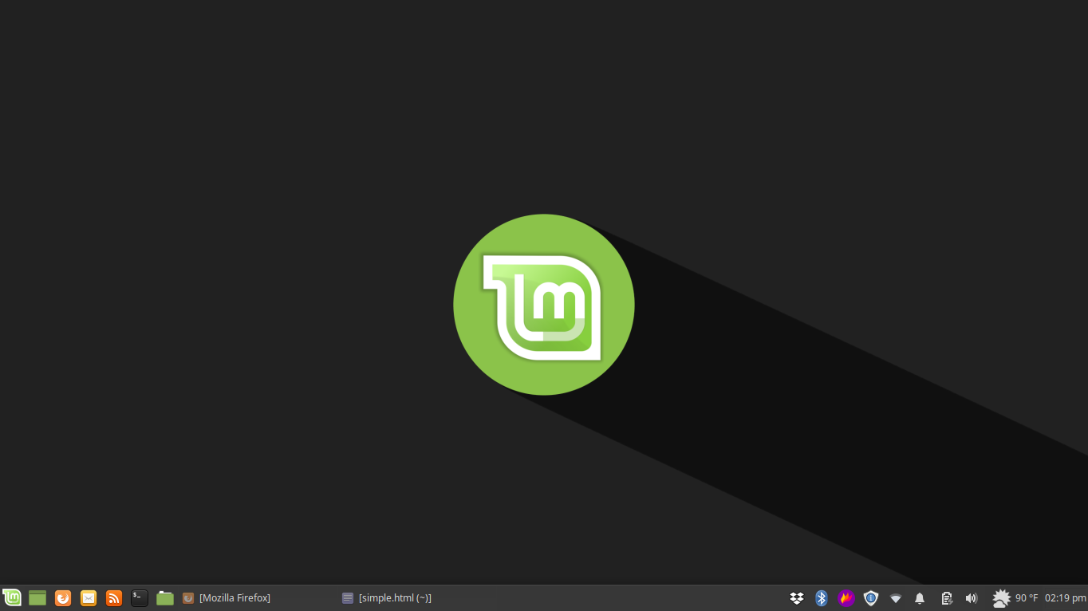Viewport: 1088px width, 611px height.
Task: Open the Bluetooth tray icon
Action: point(821,597)
